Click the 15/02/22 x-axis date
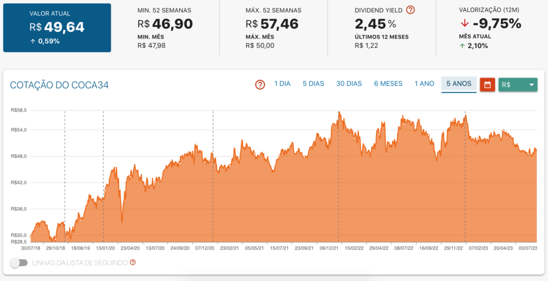The height and width of the screenshot is (281, 548). (x=354, y=248)
